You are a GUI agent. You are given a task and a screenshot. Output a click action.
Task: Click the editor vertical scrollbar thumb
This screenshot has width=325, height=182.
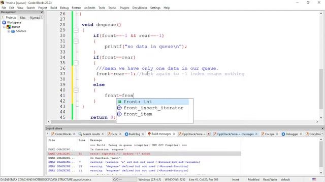[321, 89]
